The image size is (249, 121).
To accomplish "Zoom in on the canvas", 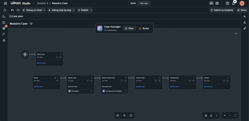I will click(225, 115).
